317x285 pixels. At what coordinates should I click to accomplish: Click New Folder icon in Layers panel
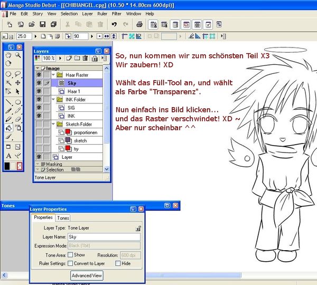(77, 58)
